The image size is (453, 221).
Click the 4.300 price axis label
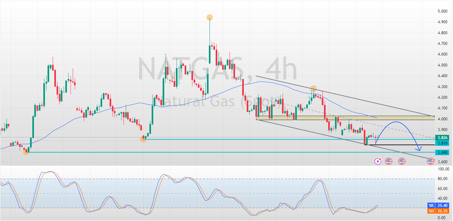[x=443, y=86]
